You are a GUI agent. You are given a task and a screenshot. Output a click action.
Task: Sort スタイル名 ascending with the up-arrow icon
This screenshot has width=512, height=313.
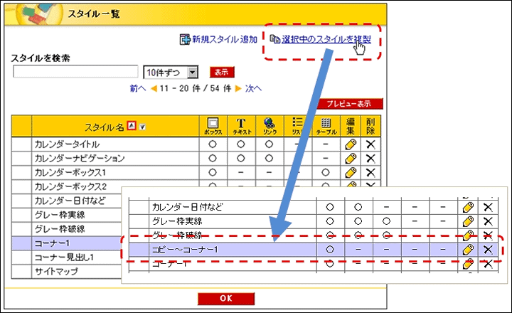pyautogui.click(x=132, y=126)
